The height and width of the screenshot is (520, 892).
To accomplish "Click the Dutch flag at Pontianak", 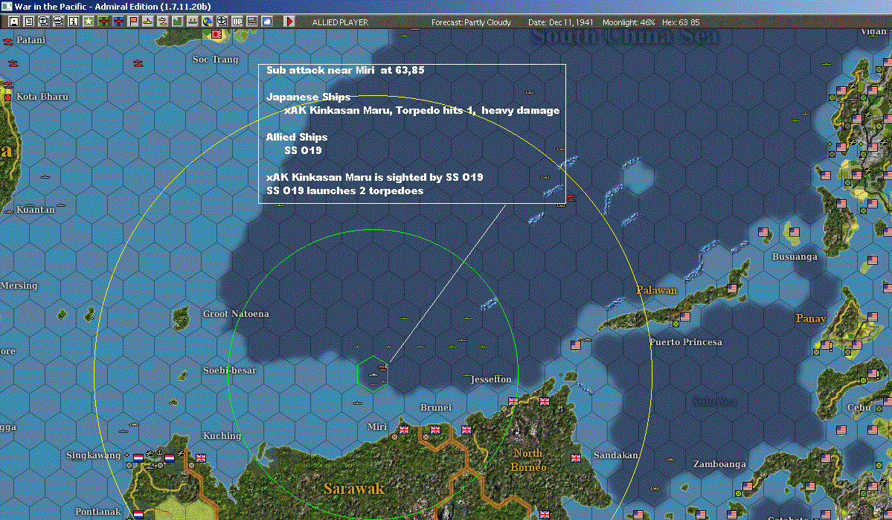I will pyautogui.click(x=138, y=514).
